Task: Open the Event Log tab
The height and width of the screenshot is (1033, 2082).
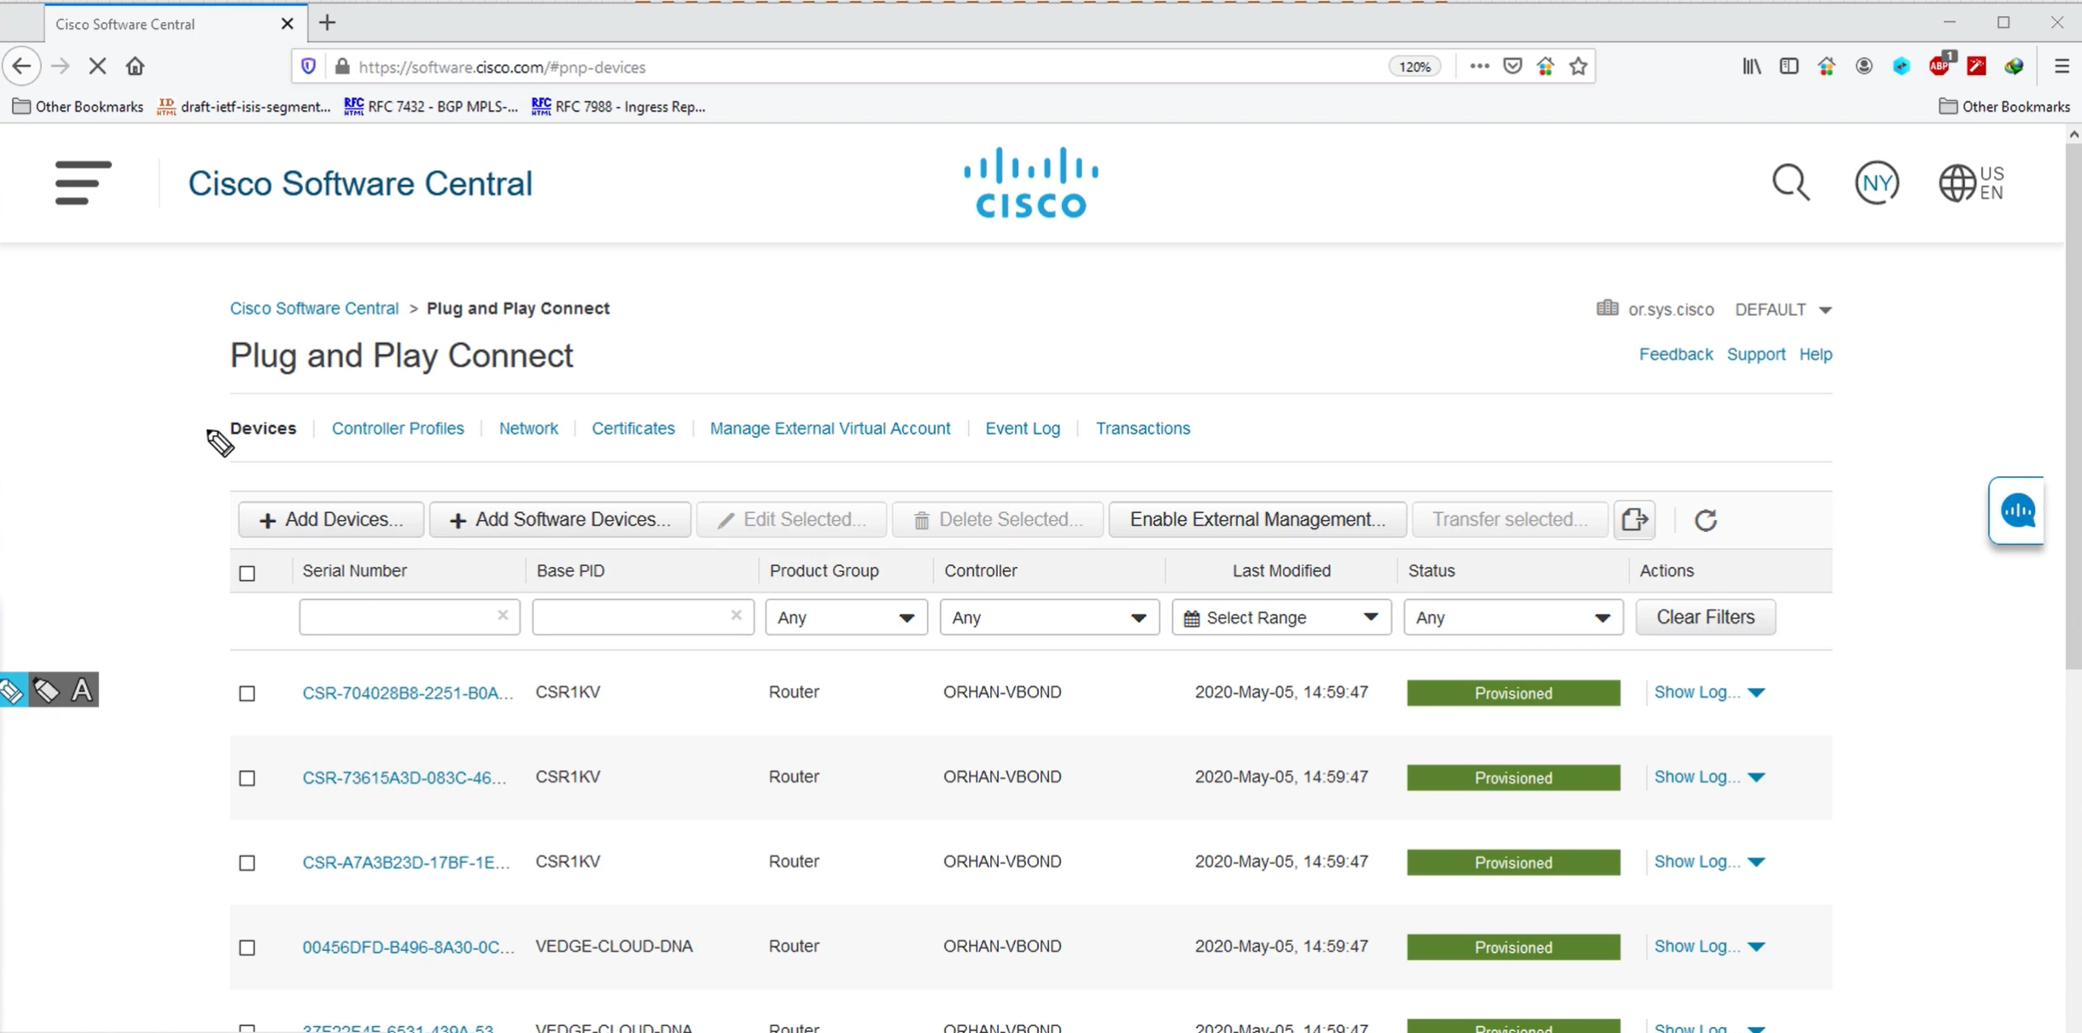Action: [x=1022, y=429]
